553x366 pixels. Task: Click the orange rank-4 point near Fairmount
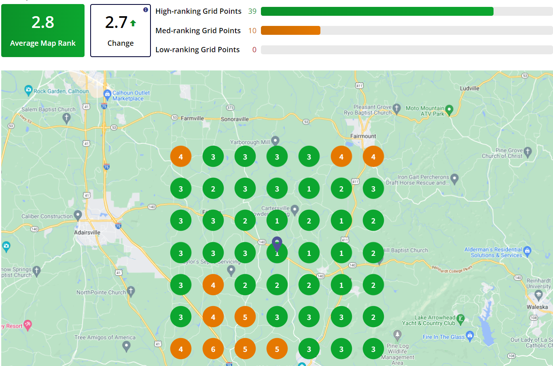coord(373,156)
